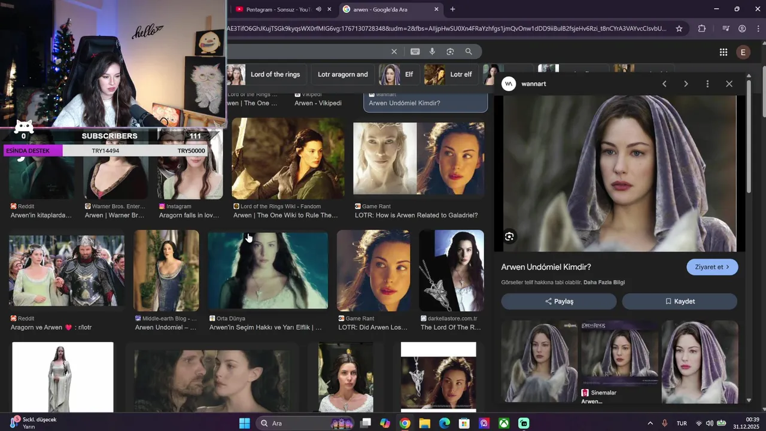Open Windows Start menu

[244, 423]
